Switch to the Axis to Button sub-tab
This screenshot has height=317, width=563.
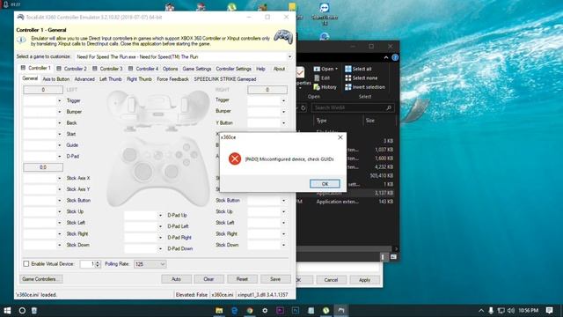(56, 79)
